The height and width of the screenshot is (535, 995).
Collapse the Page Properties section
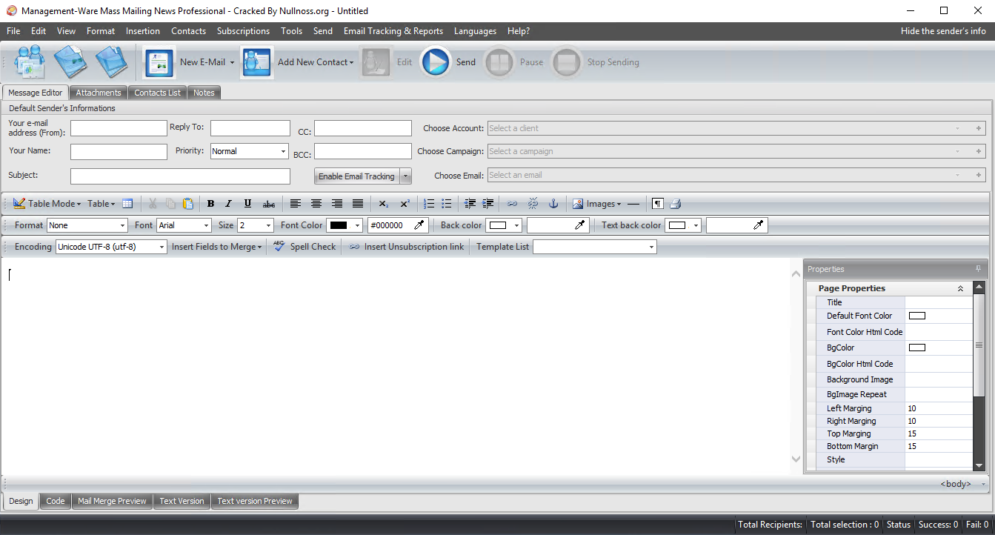click(960, 288)
